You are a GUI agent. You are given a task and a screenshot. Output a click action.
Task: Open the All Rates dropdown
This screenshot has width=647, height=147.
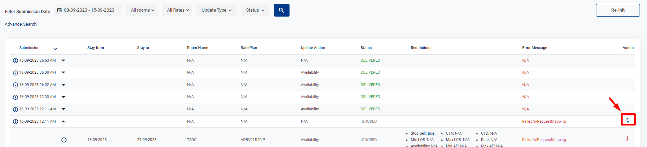178,10
